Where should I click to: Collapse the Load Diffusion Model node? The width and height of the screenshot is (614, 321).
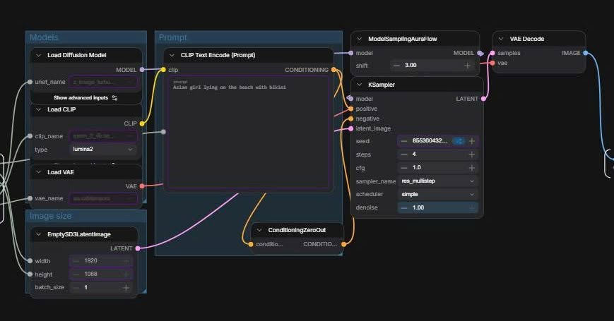coord(38,55)
